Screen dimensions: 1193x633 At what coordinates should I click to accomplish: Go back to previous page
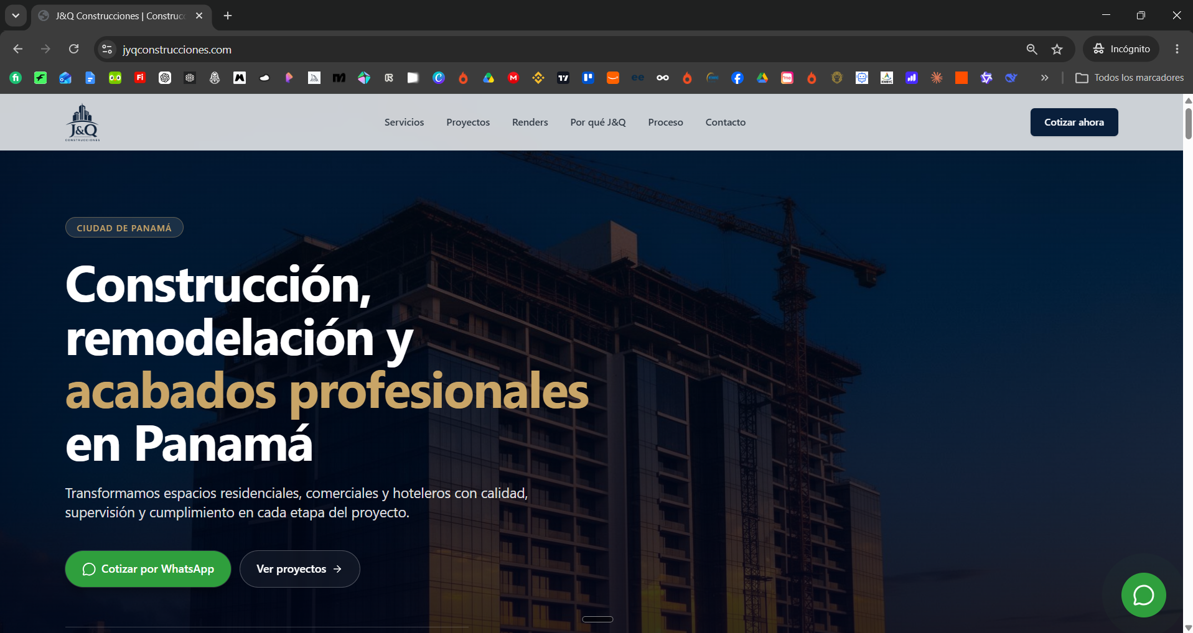pos(18,49)
